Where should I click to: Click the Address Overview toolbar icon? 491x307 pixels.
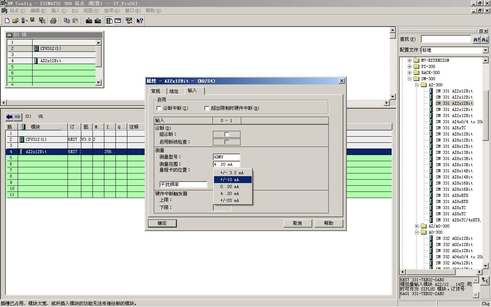118,21
